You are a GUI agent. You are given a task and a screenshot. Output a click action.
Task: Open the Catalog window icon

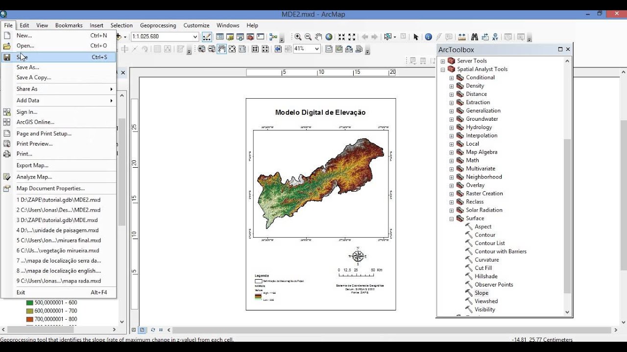[230, 37]
